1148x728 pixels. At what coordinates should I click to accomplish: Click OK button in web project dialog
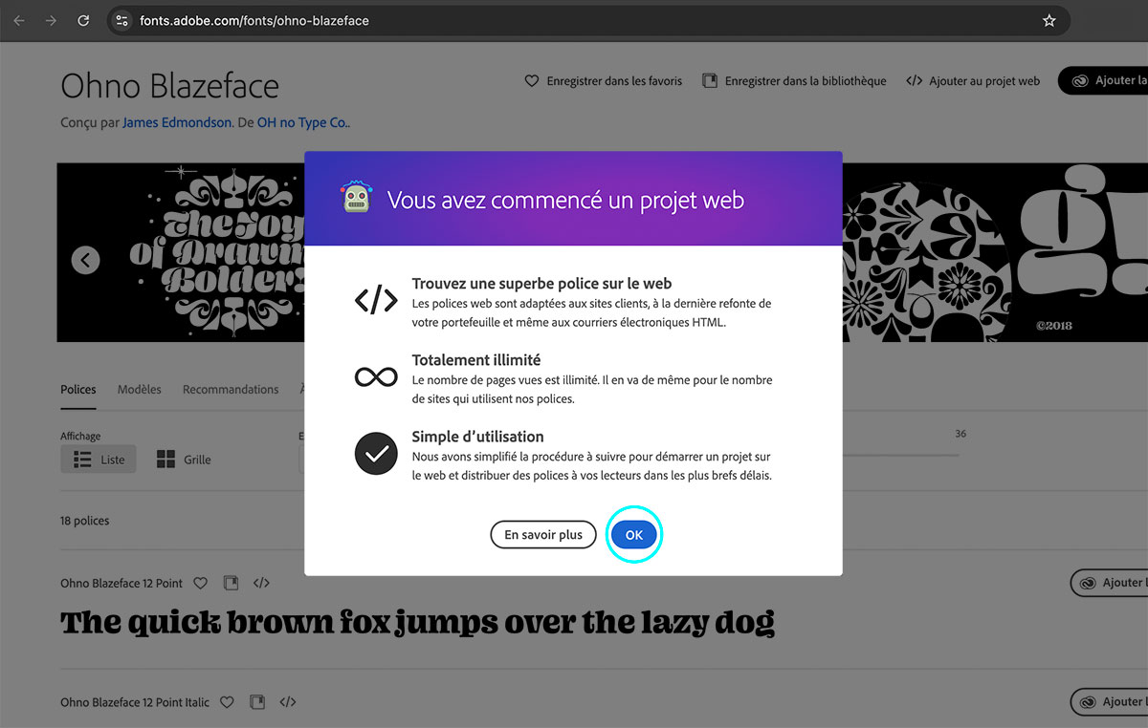633,535
